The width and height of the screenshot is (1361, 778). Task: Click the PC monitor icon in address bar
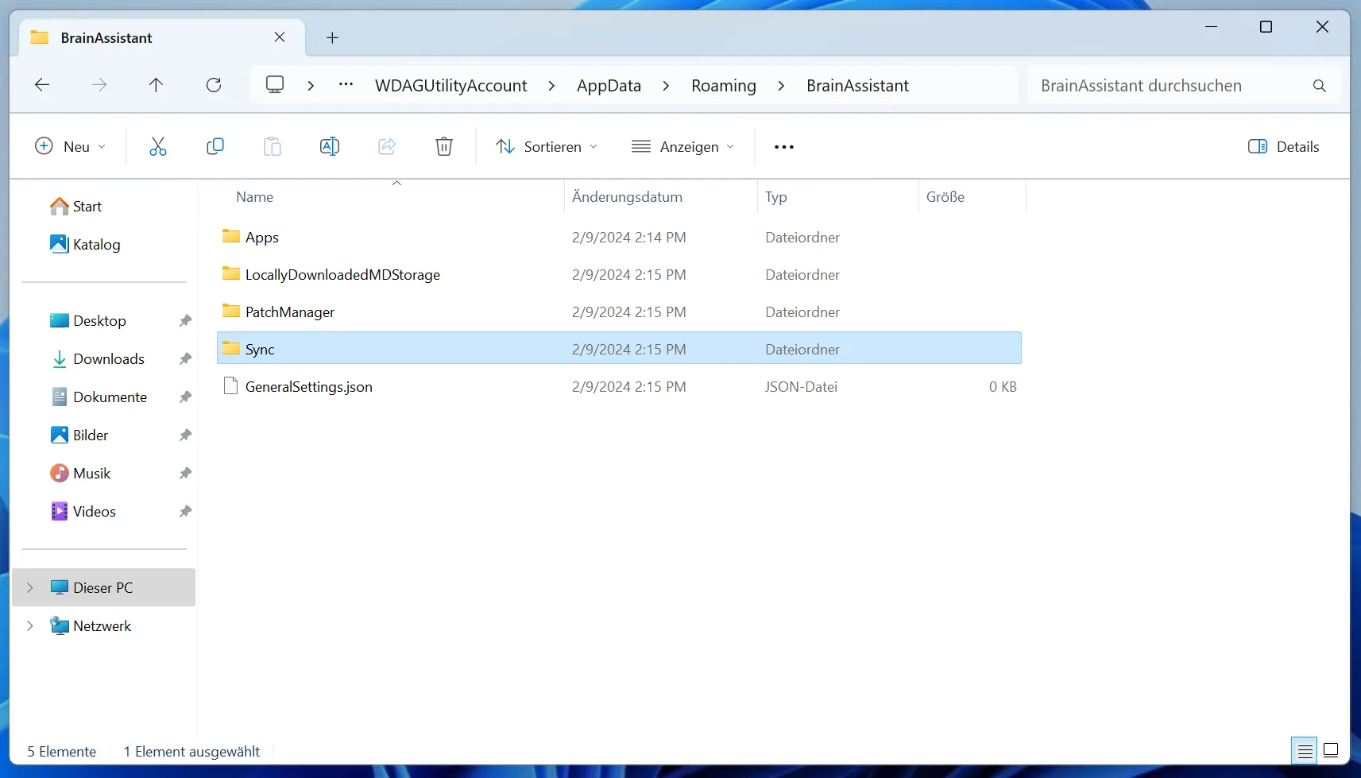pos(275,85)
